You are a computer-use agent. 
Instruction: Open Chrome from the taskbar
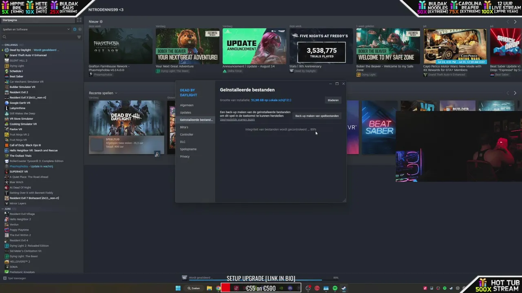pos(218,288)
